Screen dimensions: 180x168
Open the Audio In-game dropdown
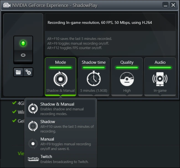point(160,77)
